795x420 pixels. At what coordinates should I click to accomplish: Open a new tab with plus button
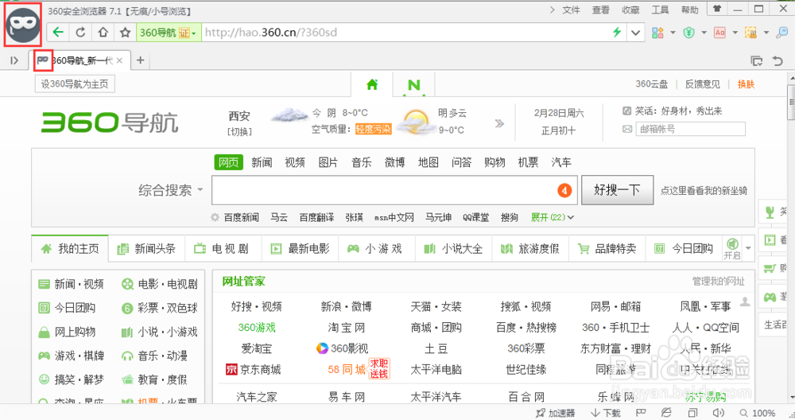pos(141,60)
